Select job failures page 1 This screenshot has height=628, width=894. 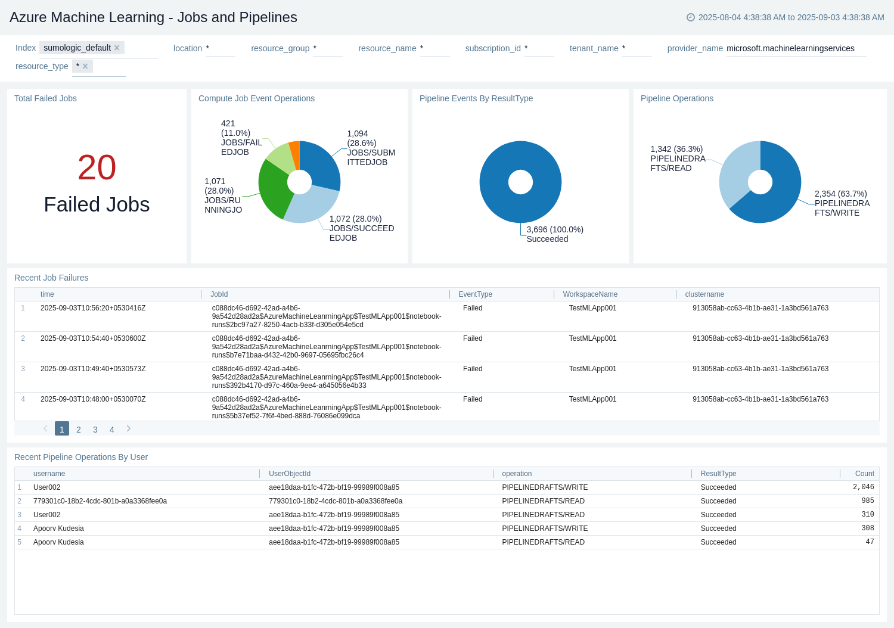pos(62,429)
